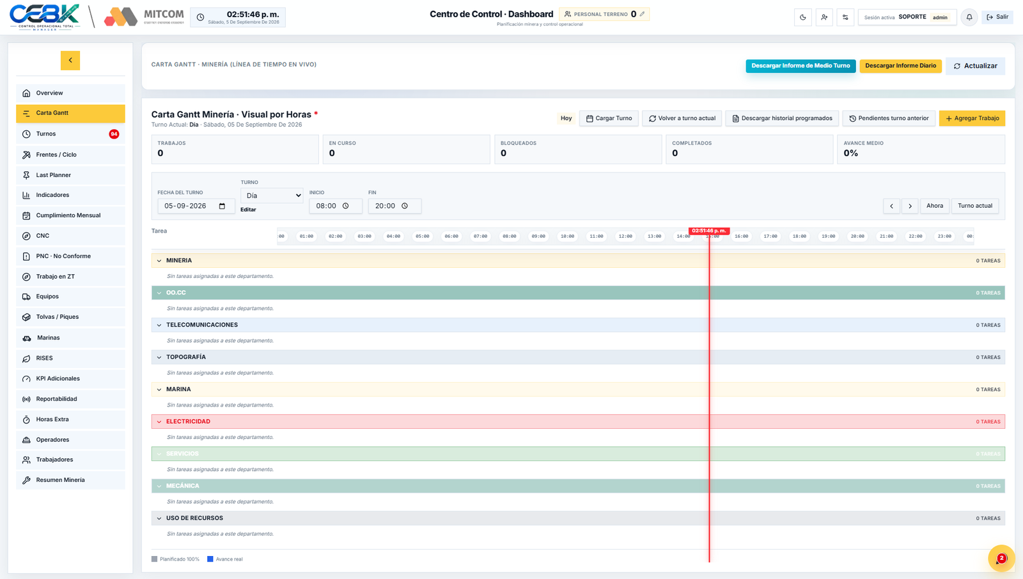The height and width of the screenshot is (579, 1023).
Task: Click Cargar Turno button
Action: tap(609, 118)
